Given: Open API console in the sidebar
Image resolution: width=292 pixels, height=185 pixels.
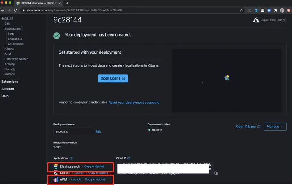Looking at the screenshot, I should pyautogui.click(x=15, y=44).
